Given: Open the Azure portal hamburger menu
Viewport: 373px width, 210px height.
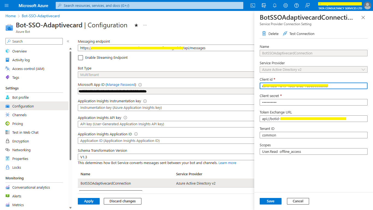Looking at the screenshot, I should click(7, 5).
